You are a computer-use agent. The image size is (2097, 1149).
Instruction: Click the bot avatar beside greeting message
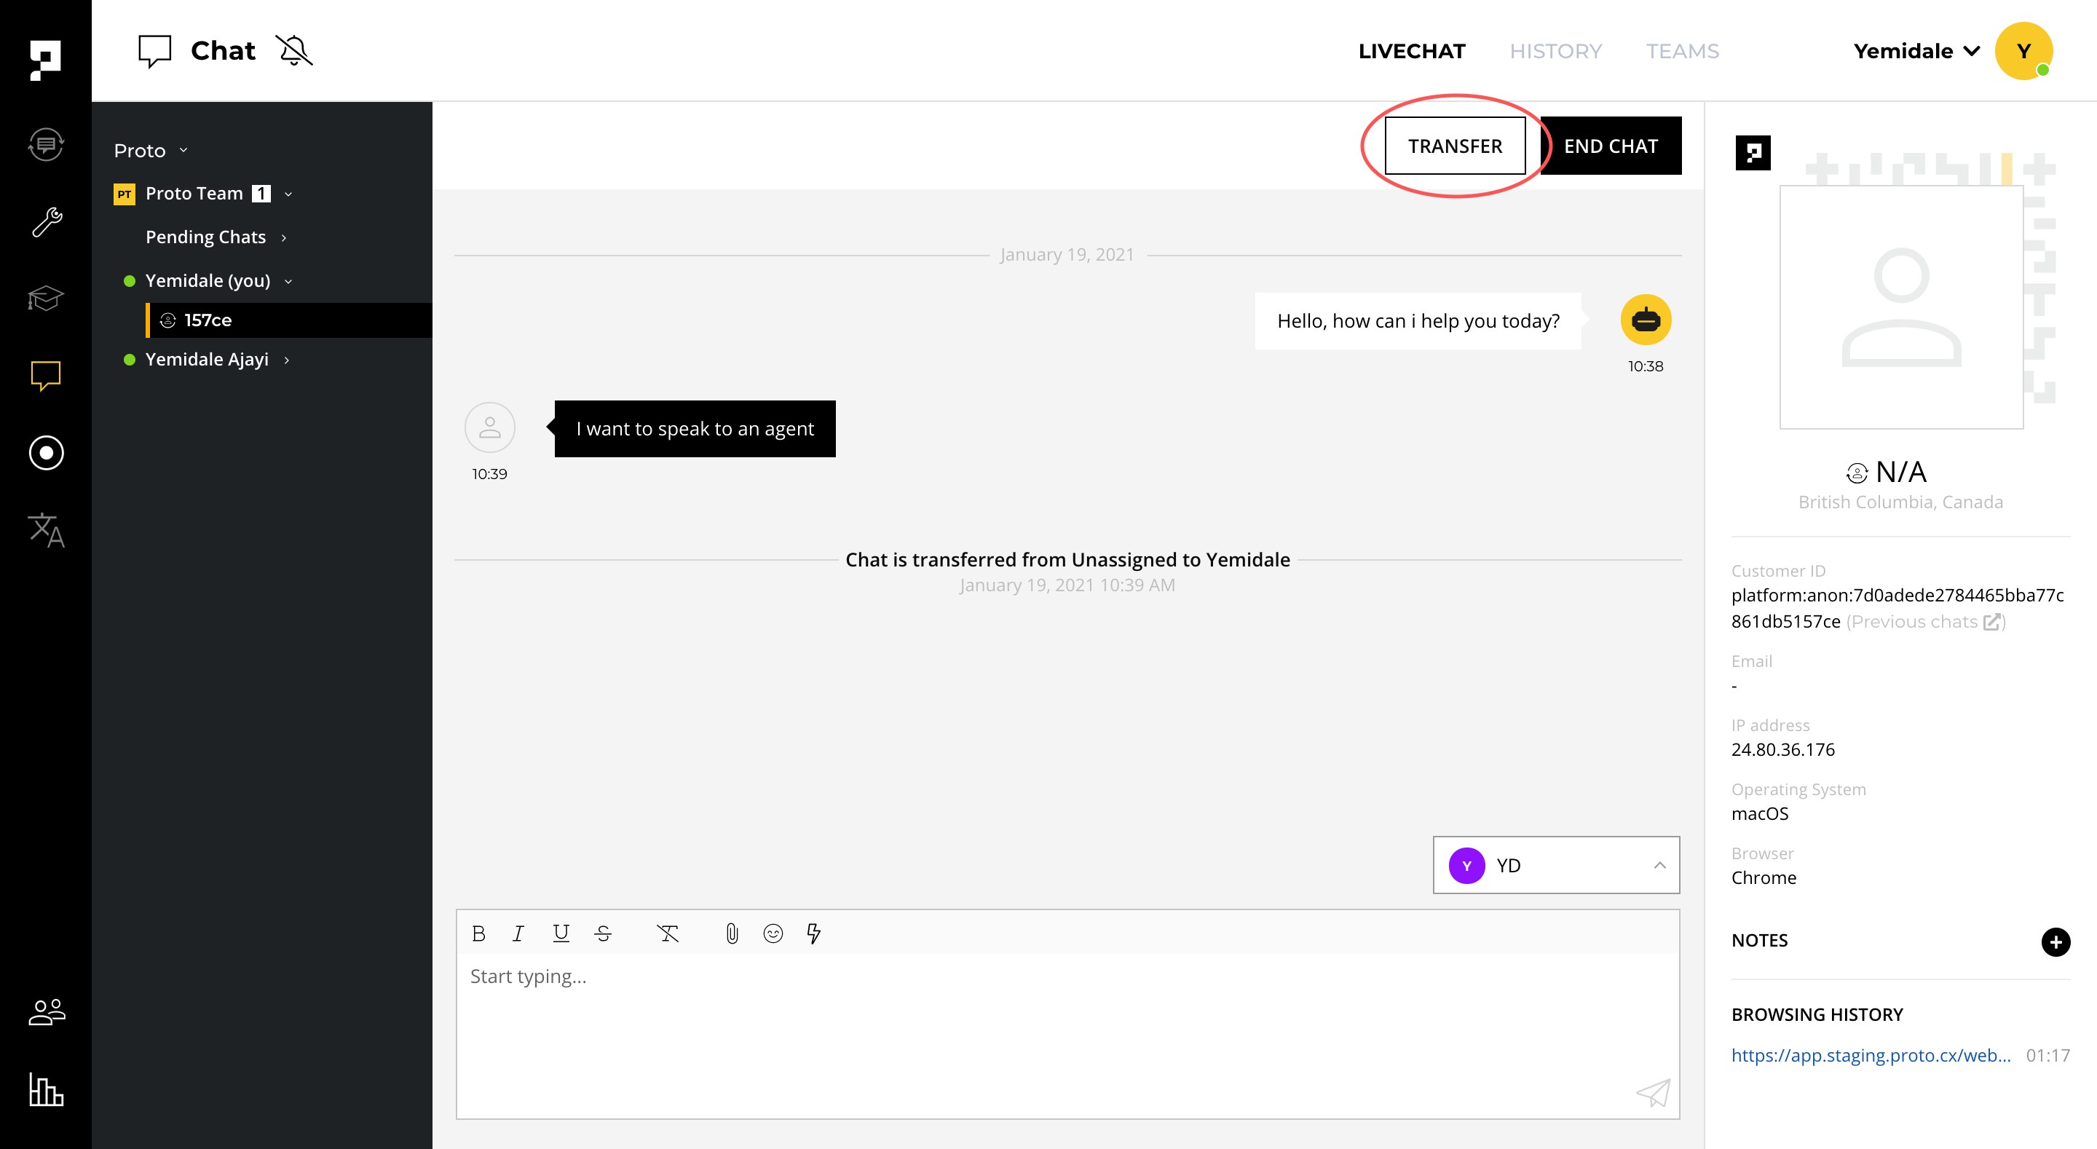point(1646,320)
